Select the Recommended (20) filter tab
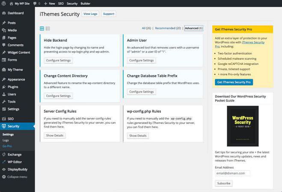This screenshot has height=192, width=282. (x=168, y=28)
